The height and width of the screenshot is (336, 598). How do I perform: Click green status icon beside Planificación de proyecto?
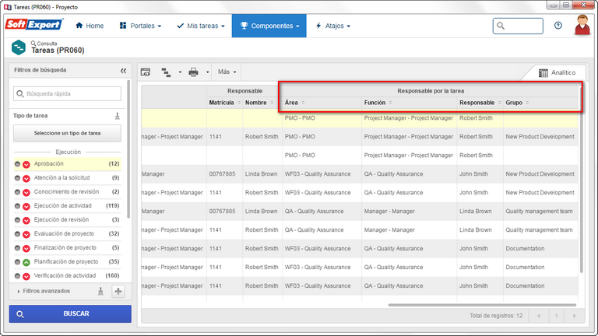point(26,262)
